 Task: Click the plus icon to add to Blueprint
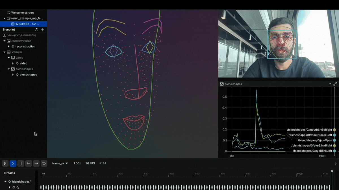click(42, 29)
